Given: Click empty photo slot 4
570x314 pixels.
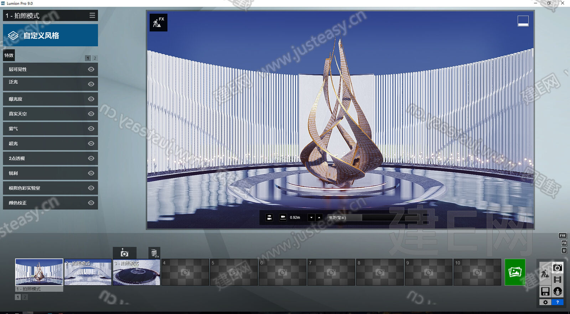Looking at the screenshot, I should 185,272.
